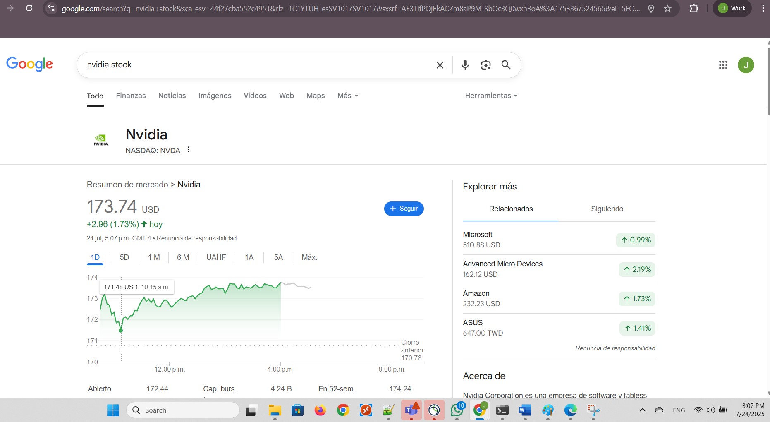Click the Nvidia logo thumbnail
Viewport: 770px width, 422px height.
tap(100, 140)
